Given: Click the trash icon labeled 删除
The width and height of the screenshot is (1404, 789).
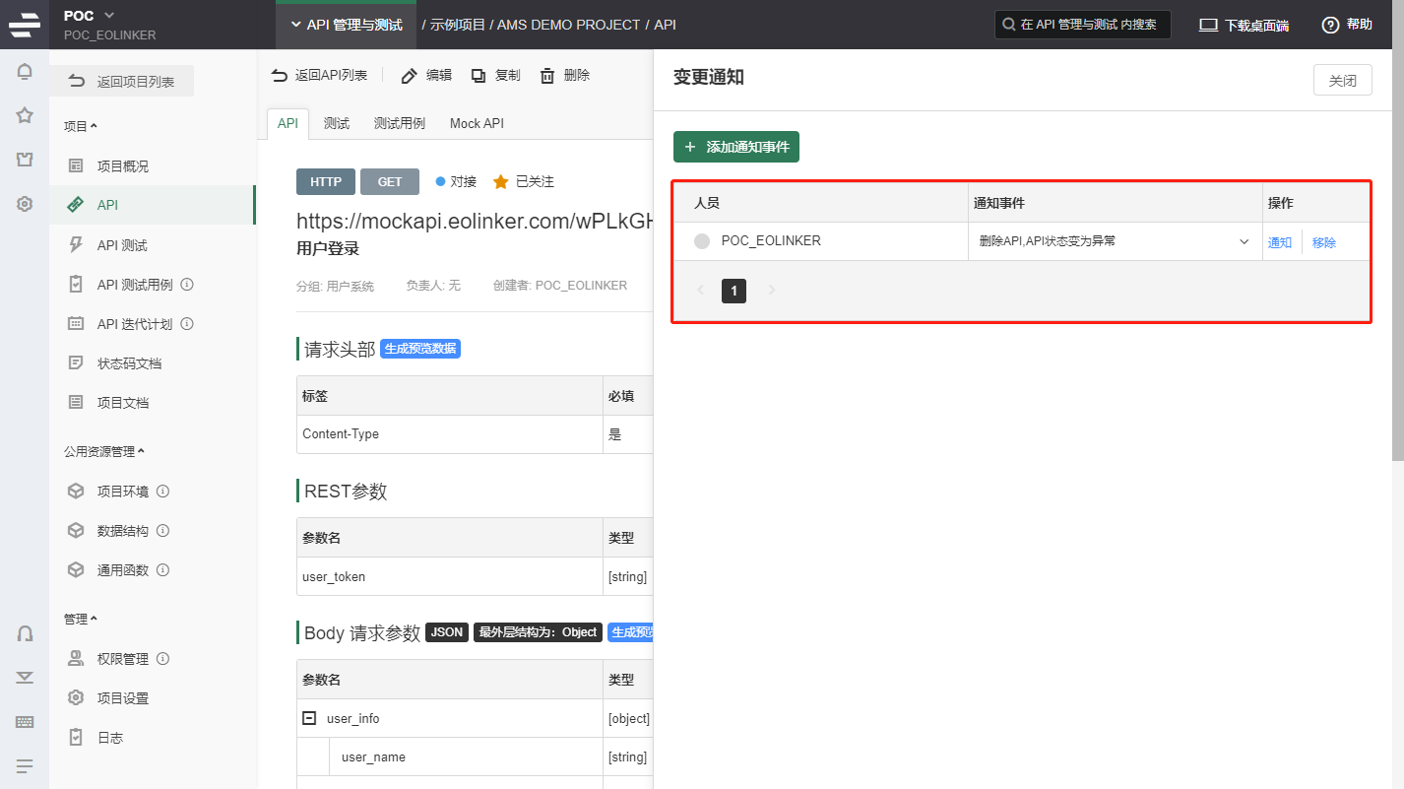Looking at the screenshot, I should [547, 76].
